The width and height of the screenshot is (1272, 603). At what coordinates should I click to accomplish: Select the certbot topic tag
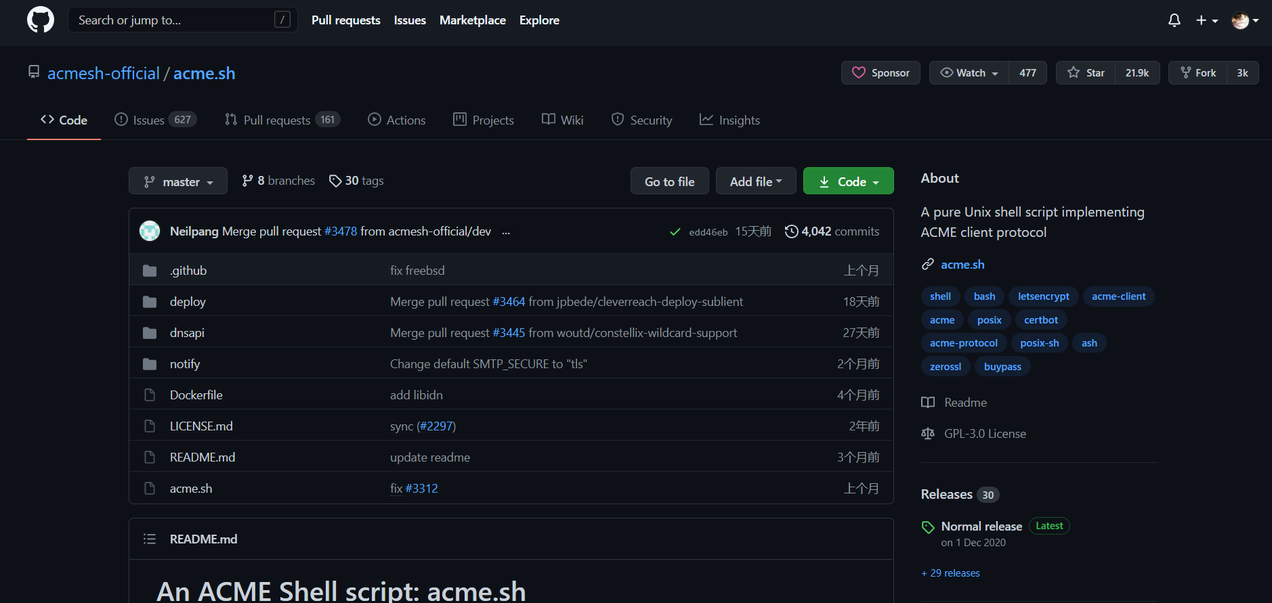point(1041,320)
